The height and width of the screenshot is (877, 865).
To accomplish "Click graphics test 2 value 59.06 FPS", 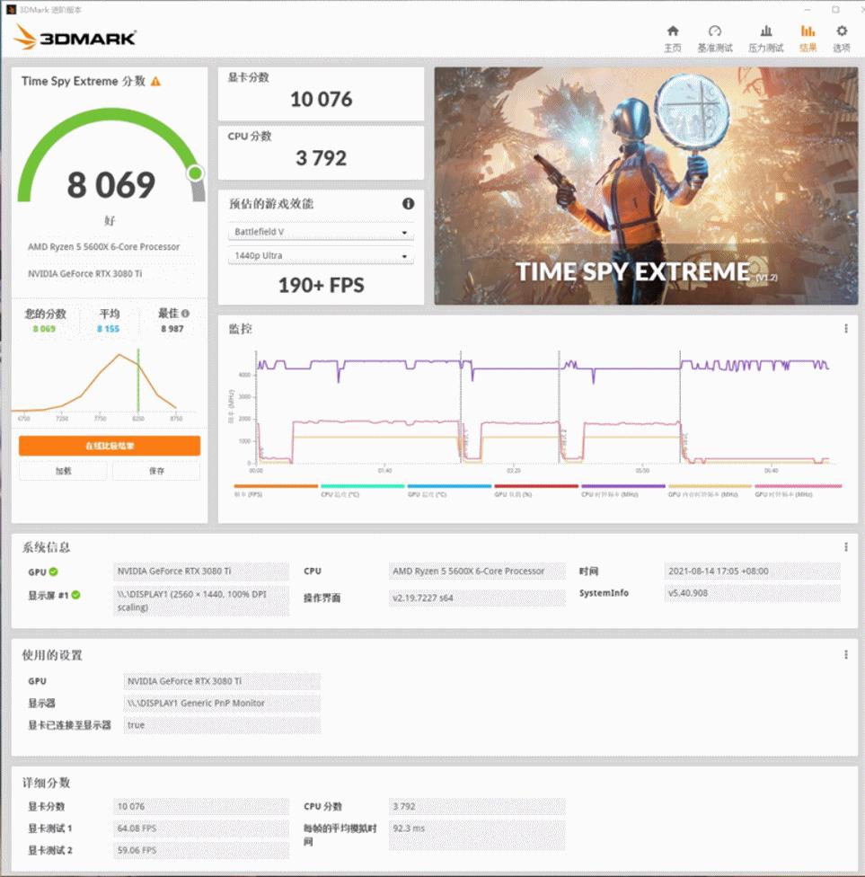I will pos(201,850).
